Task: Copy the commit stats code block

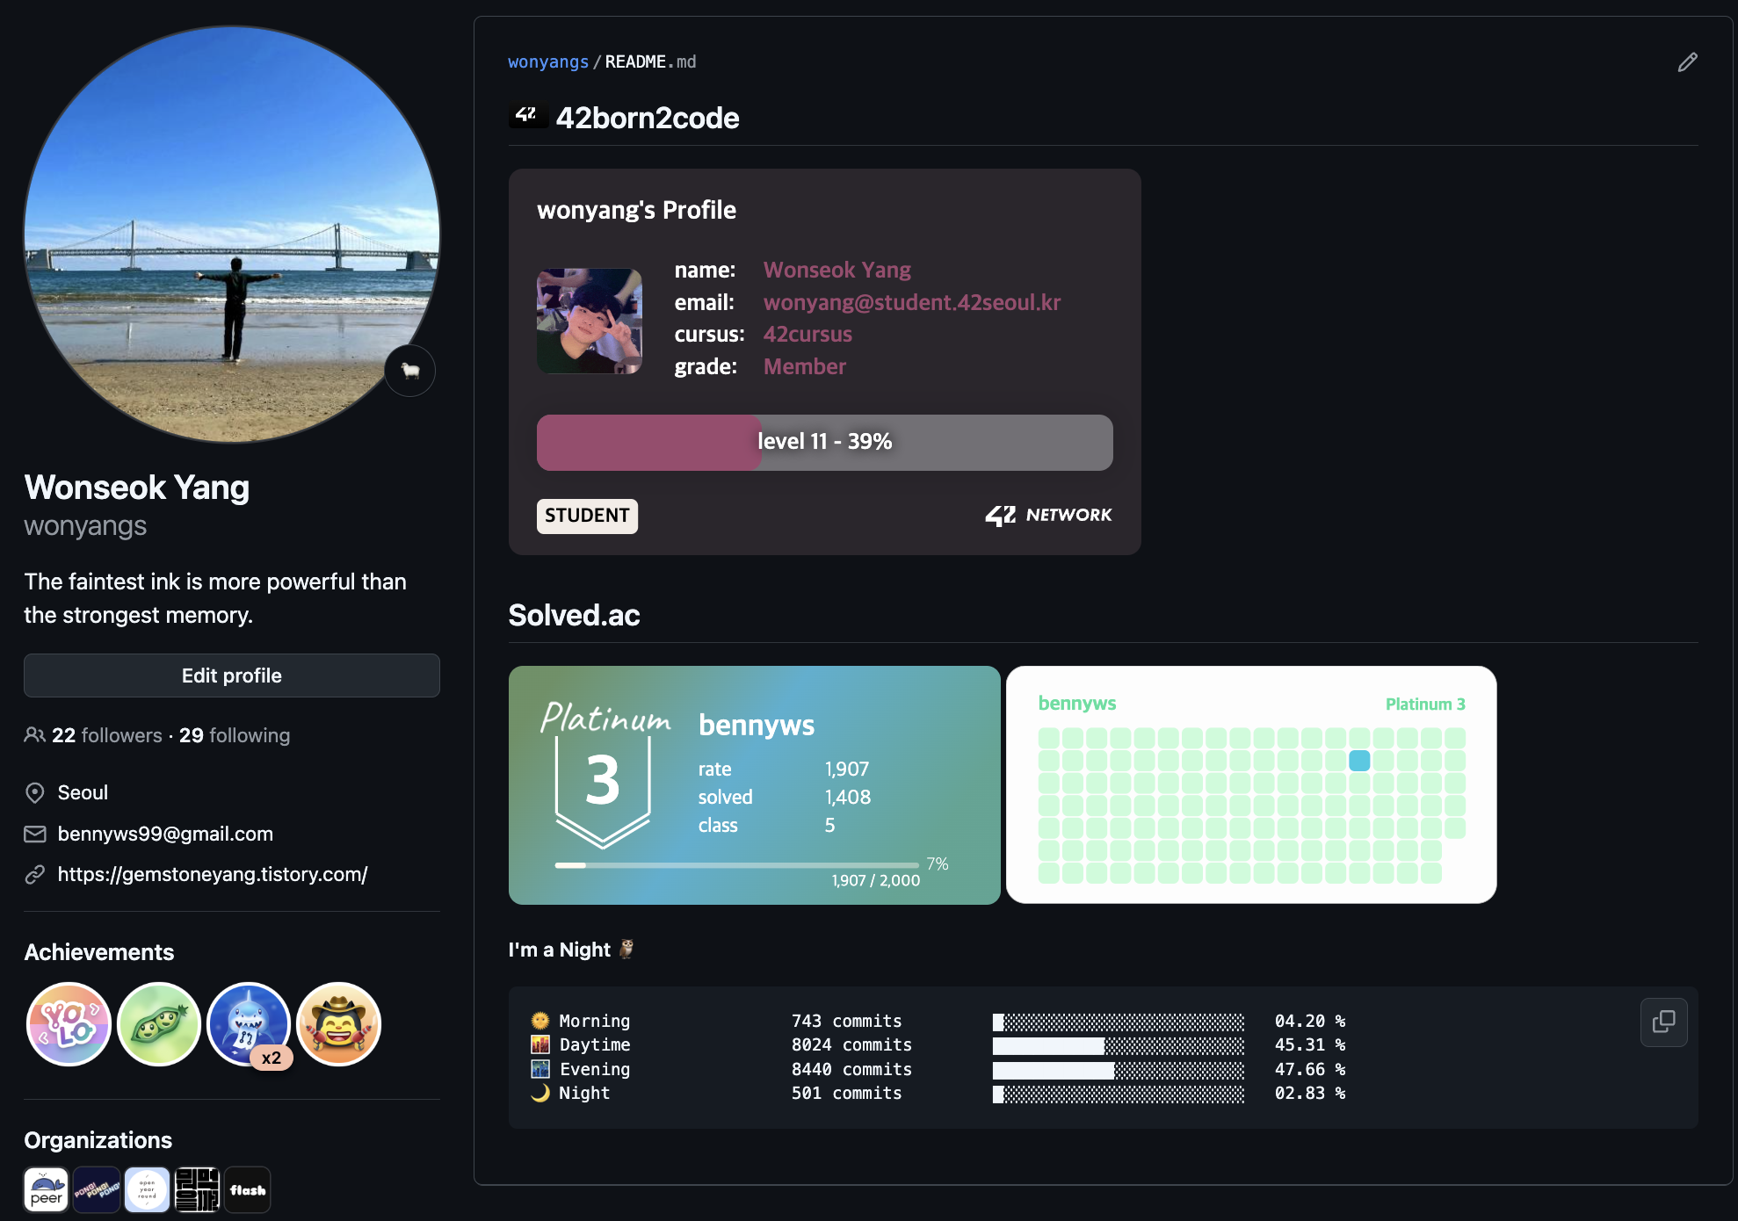Action: [1663, 1022]
